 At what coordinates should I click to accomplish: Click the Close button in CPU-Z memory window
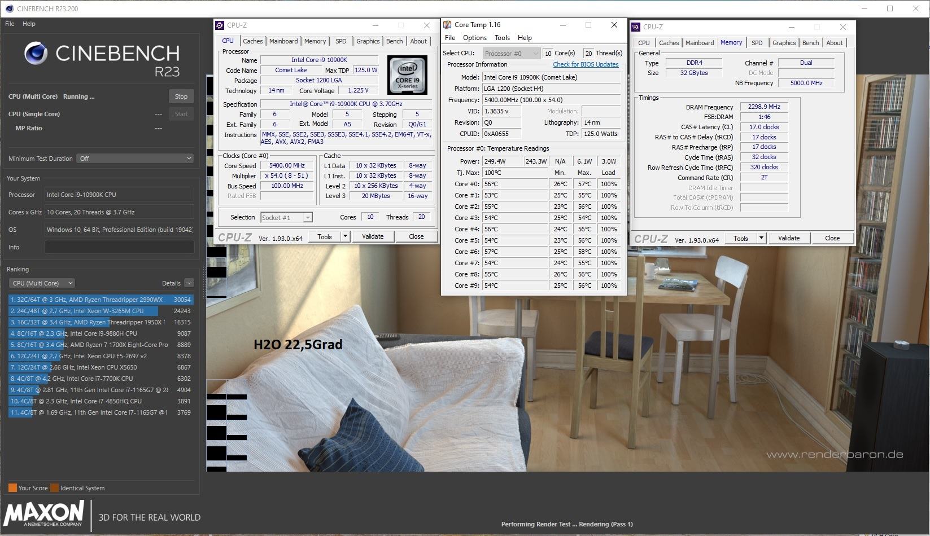(832, 238)
